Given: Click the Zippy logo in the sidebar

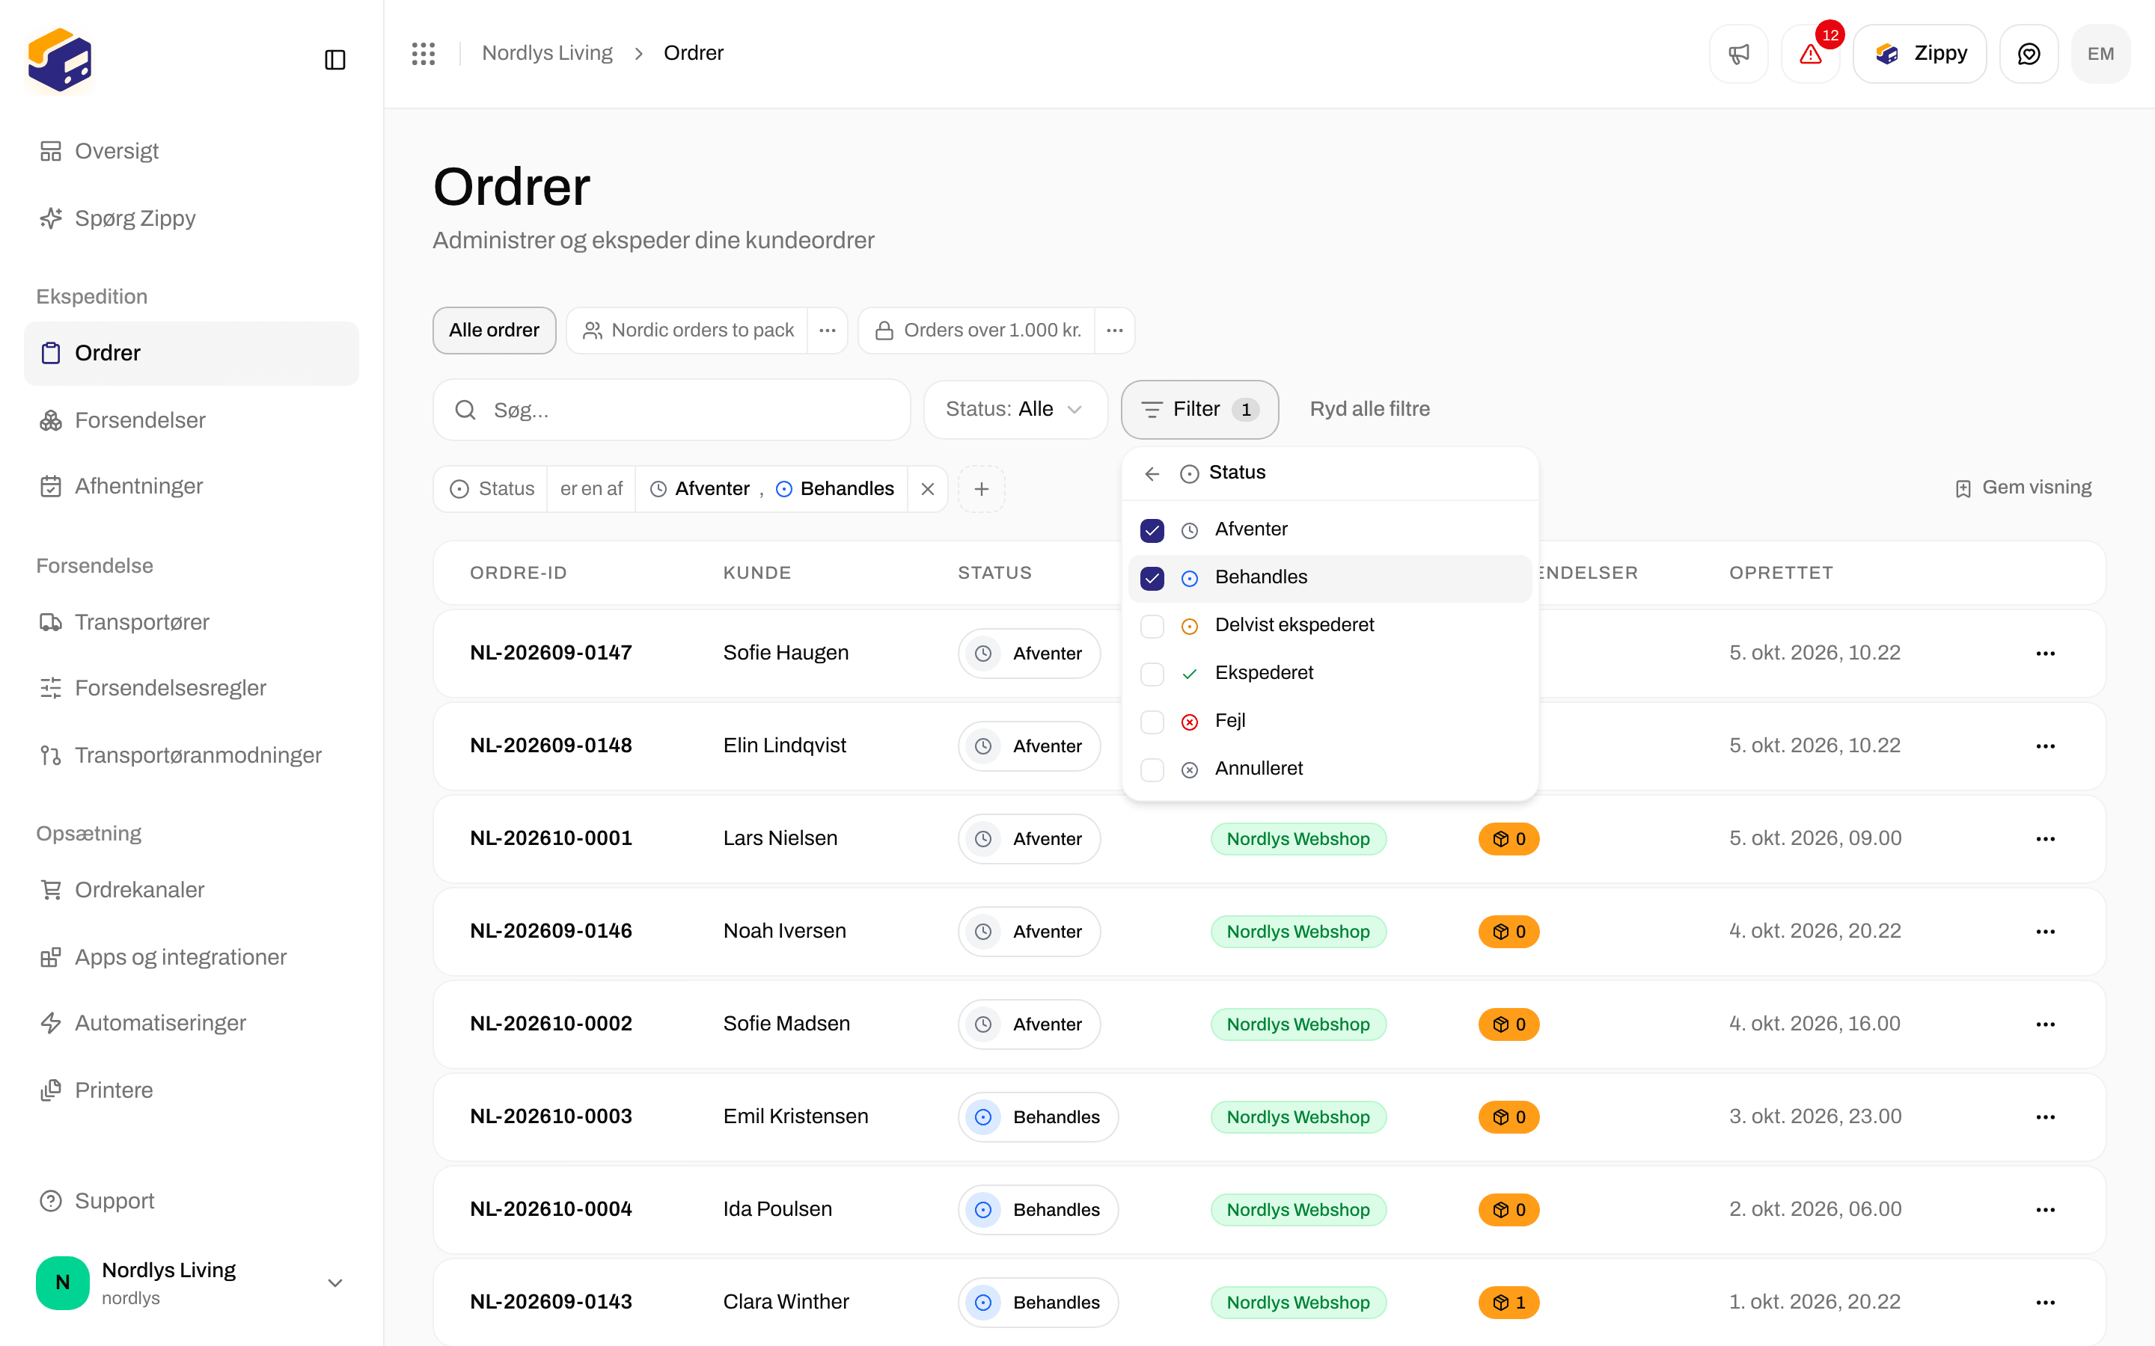Looking at the screenshot, I should coord(60,60).
